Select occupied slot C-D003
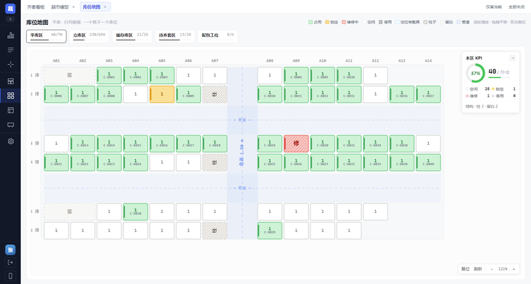The width and height of the screenshot is (531, 284). tap(162, 76)
